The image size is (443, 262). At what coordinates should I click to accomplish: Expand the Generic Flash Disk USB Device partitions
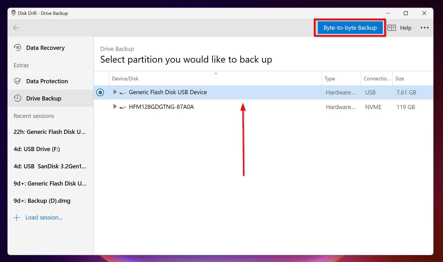(115, 92)
